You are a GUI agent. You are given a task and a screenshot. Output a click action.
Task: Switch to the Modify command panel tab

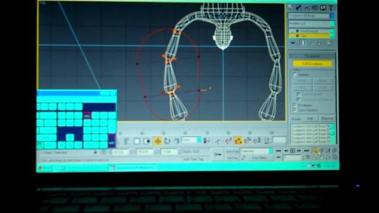(298, 8)
